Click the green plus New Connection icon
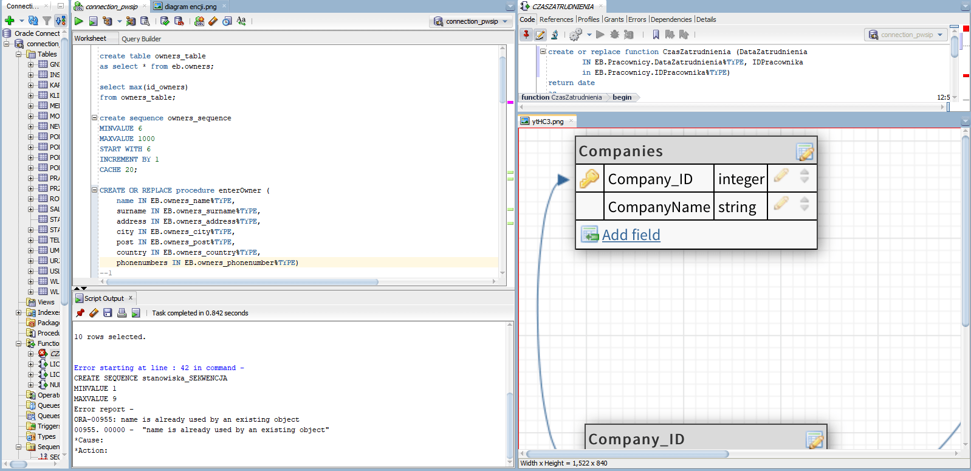This screenshot has height=471, width=971. pyautogui.click(x=10, y=21)
